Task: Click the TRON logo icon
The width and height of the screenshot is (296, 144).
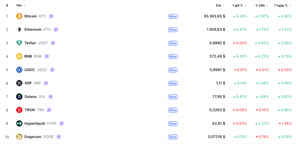Action: tap(19, 110)
